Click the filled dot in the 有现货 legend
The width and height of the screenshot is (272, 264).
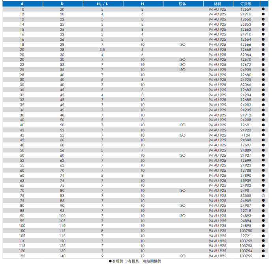point(111,261)
